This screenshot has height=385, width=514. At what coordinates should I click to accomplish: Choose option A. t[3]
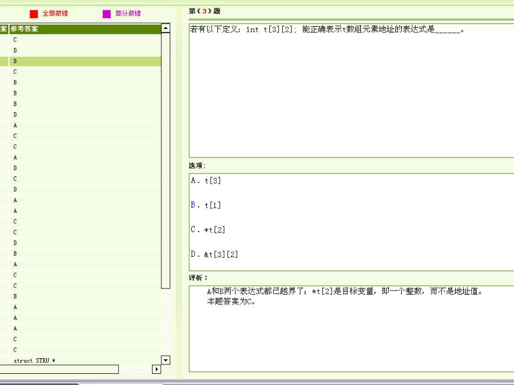[x=206, y=180]
